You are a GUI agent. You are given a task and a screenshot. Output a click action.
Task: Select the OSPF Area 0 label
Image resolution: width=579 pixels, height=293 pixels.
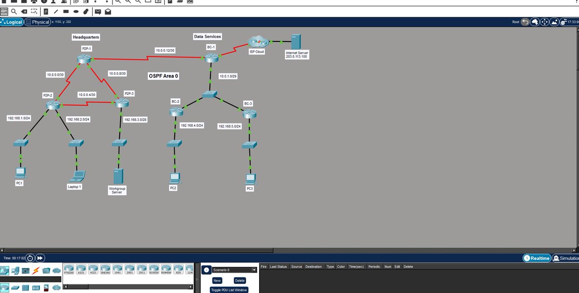pos(164,76)
